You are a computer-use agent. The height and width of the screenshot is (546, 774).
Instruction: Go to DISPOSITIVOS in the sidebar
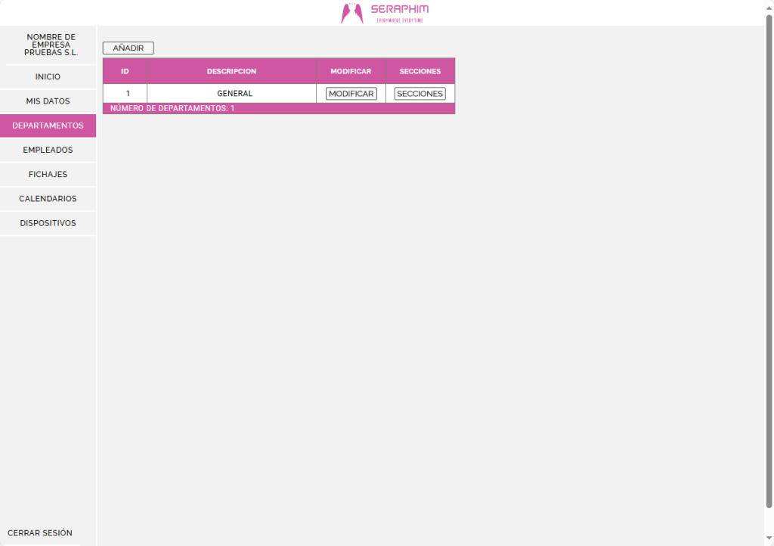coord(48,223)
